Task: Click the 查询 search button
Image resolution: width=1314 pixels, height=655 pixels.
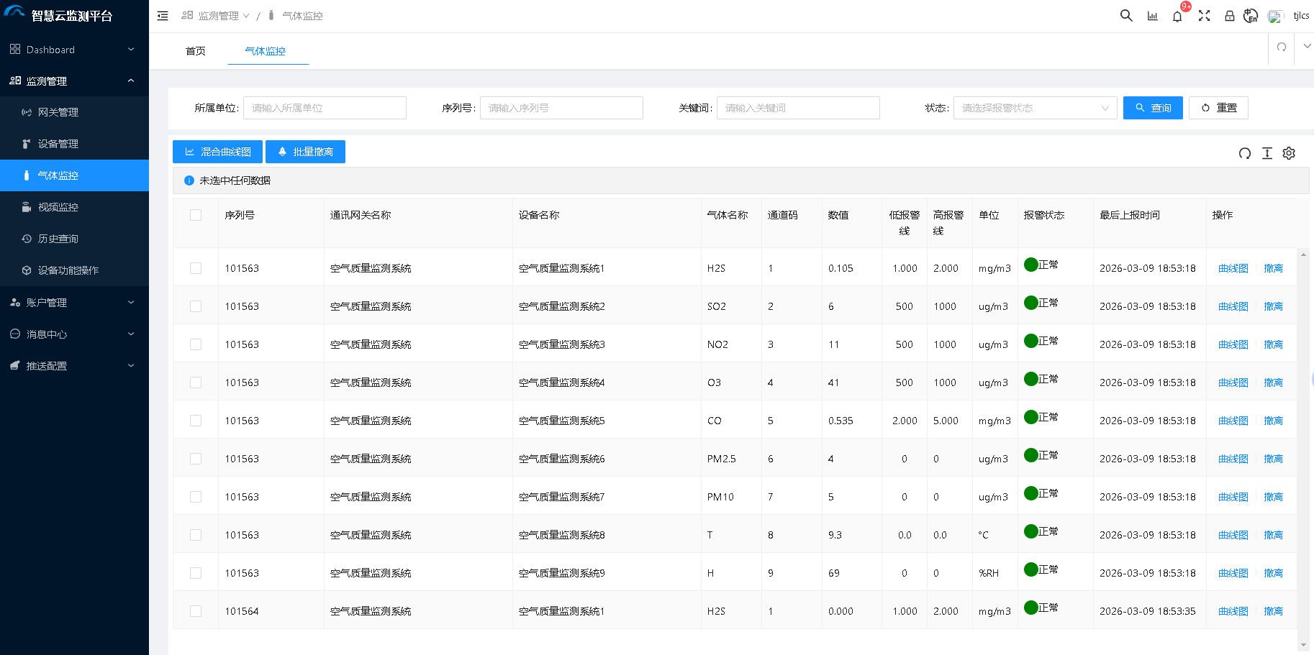Action: pos(1153,108)
